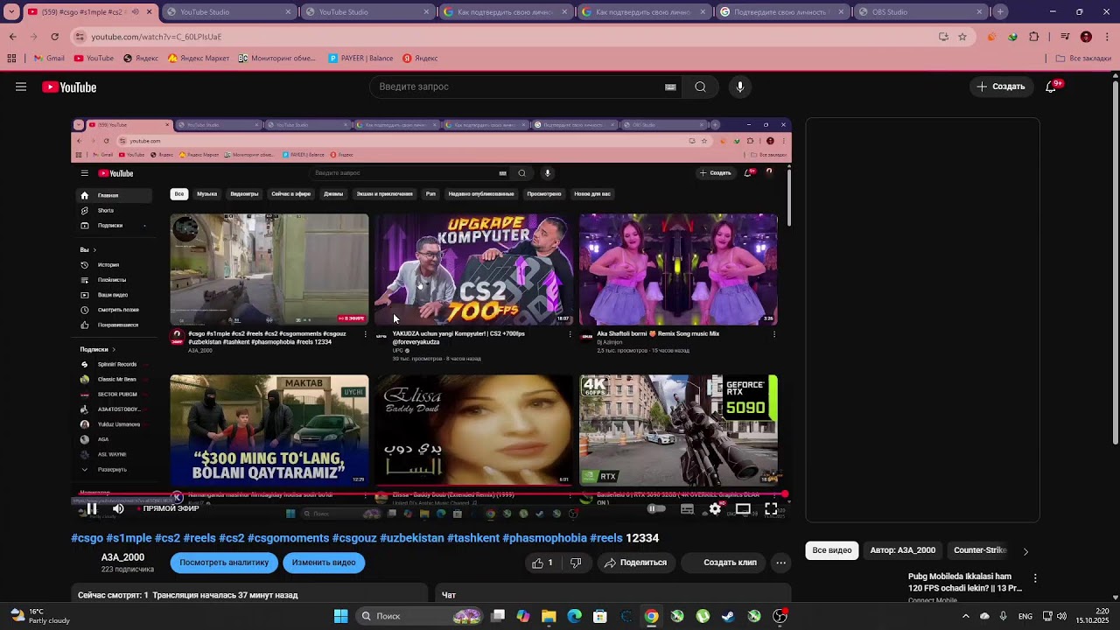The image size is (1120, 630).
Task: Open the #phasmophobia hashtag link
Action: 544,538
